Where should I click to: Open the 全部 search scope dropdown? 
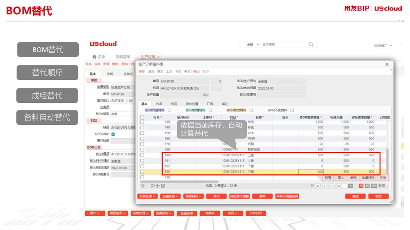[x=253, y=44]
